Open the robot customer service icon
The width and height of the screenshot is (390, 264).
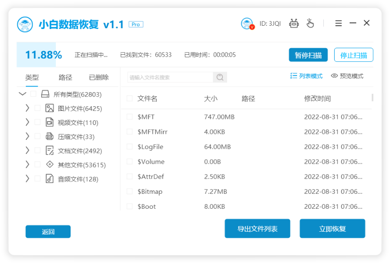tap(294, 23)
